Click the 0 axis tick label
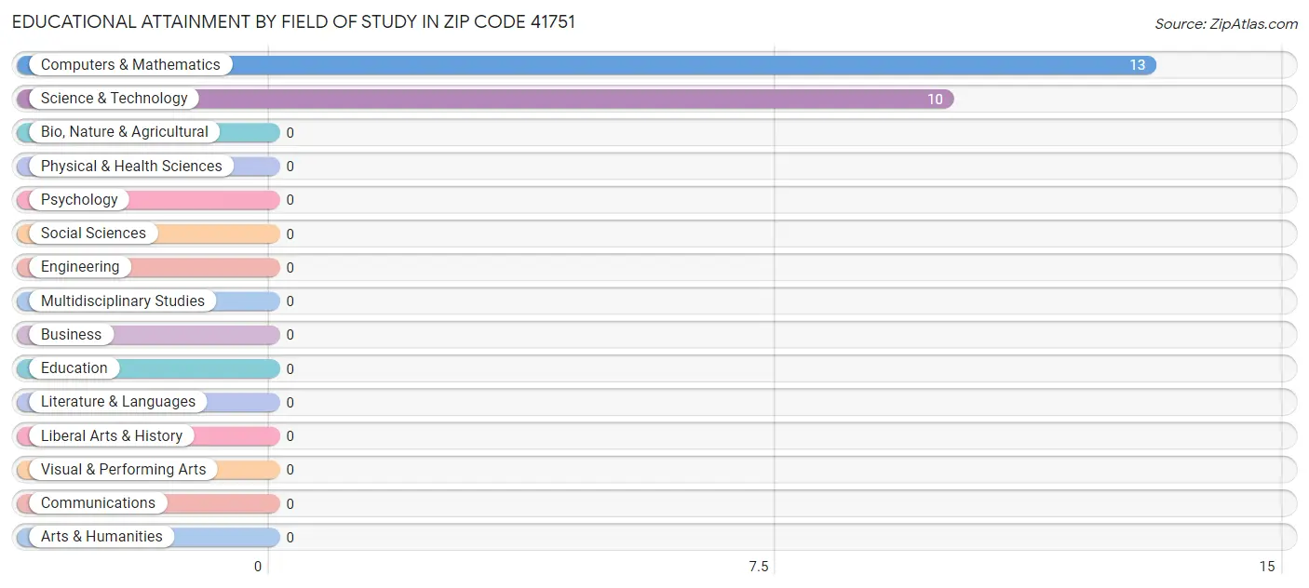 [x=258, y=567]
